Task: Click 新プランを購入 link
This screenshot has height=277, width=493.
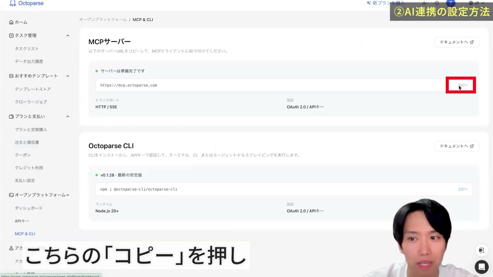Action: [388, 3]
